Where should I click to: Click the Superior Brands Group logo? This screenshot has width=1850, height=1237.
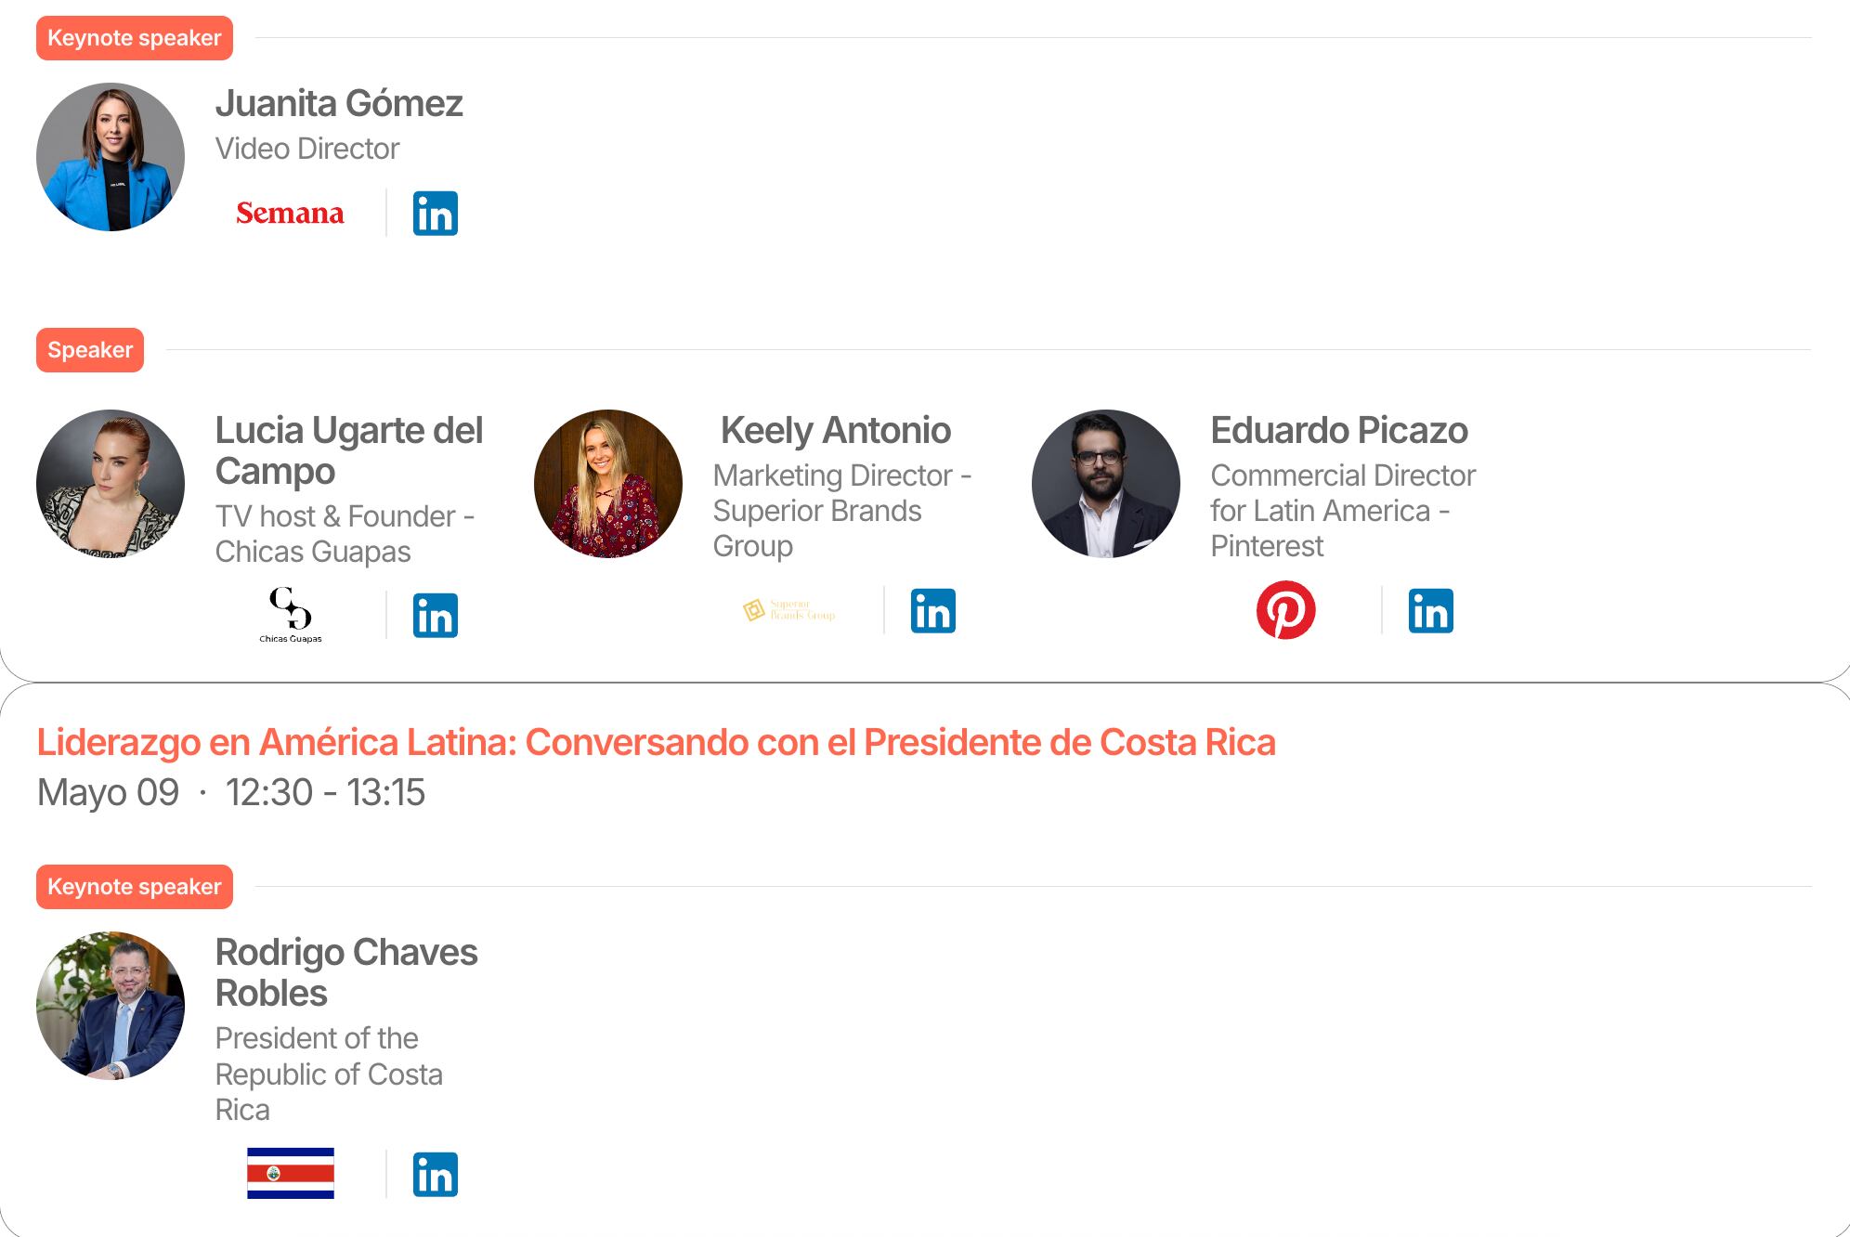[789, 610]
